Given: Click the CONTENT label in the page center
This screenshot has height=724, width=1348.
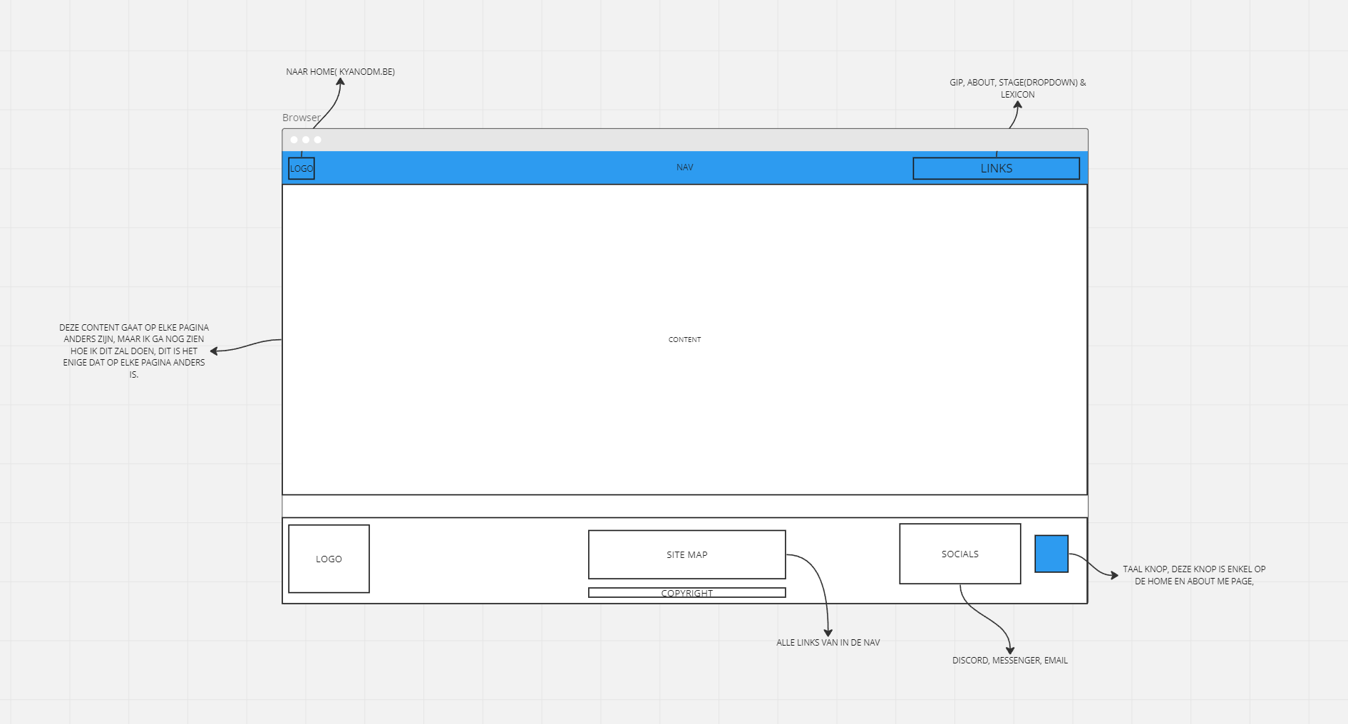Looking at the screenshot, I should [684, 340].
